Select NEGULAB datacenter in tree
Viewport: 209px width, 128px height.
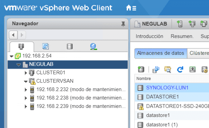click(41, 64)
